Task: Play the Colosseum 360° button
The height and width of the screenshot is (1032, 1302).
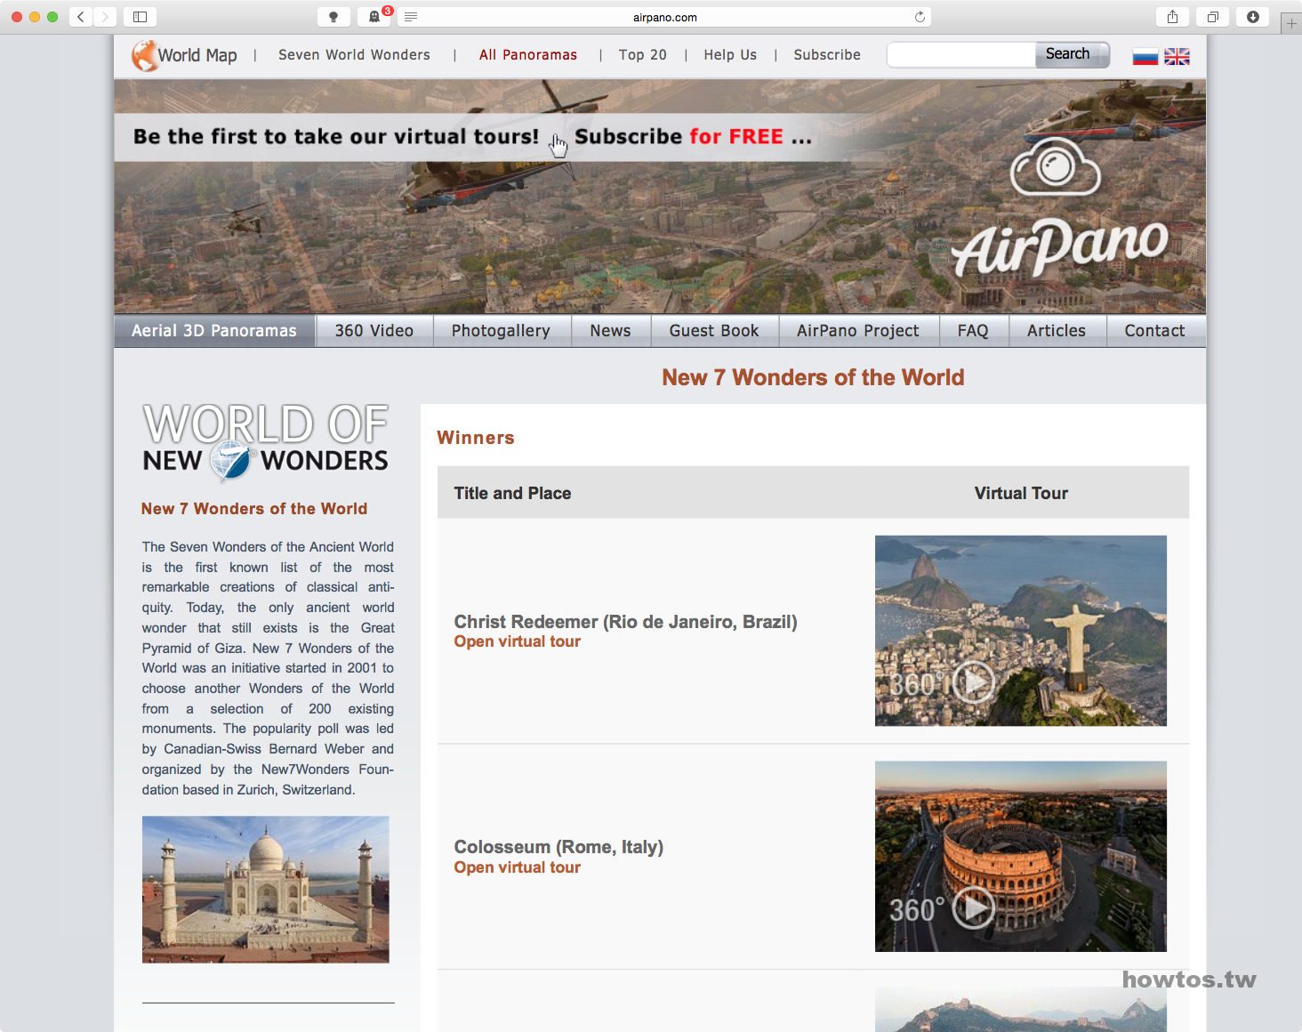Action: [x=973, y=908]
